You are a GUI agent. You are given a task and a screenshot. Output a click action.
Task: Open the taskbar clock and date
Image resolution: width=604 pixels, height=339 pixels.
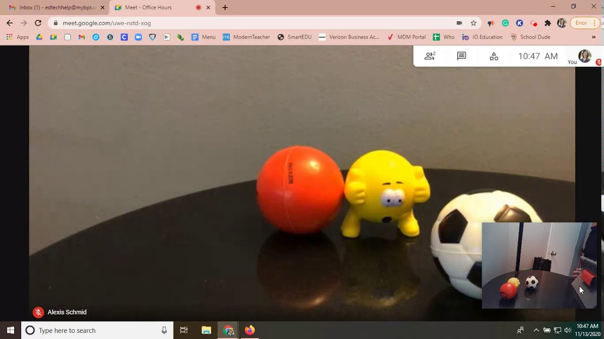[587, 331]
